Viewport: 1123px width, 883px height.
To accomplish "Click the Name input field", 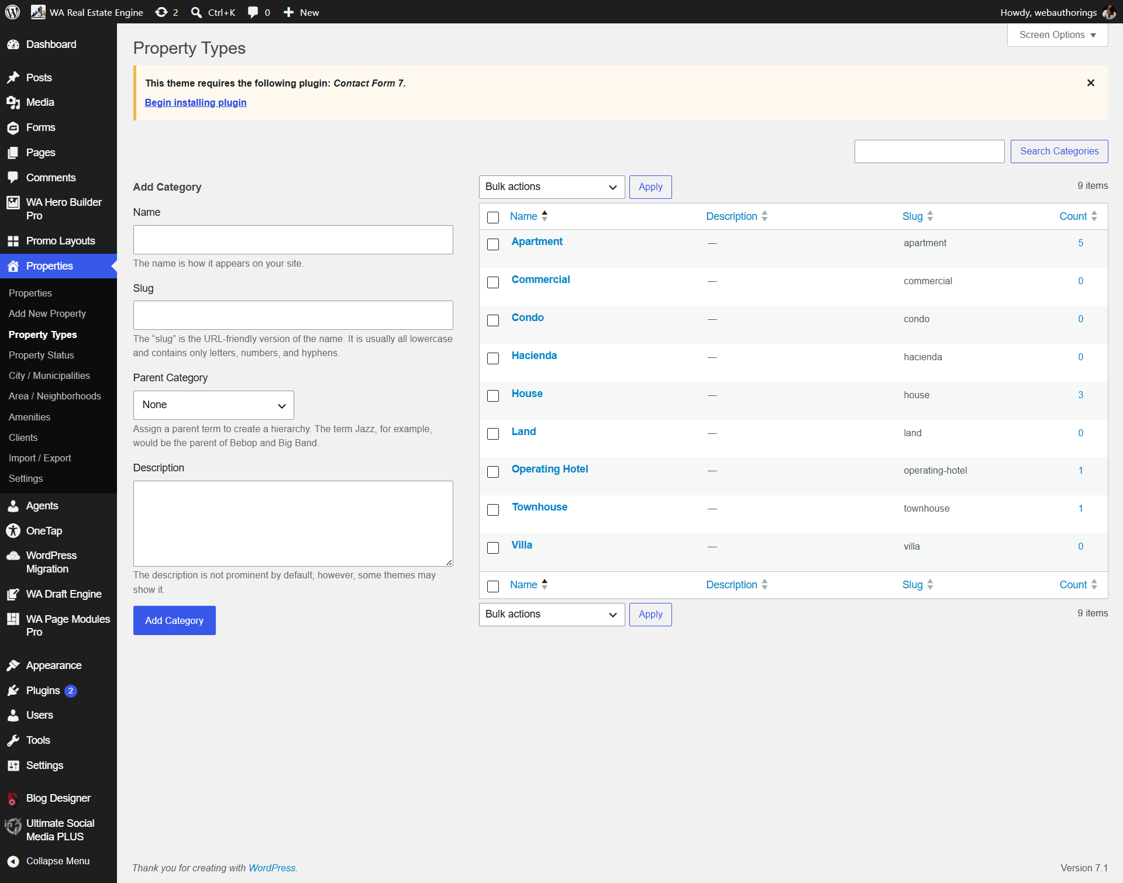I will pyautogui.click(x=293, y=240).
